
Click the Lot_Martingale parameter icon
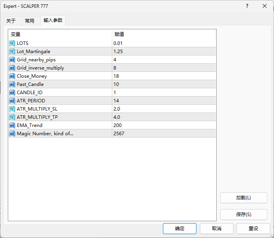pyautogui.click(x=12, y=52)
